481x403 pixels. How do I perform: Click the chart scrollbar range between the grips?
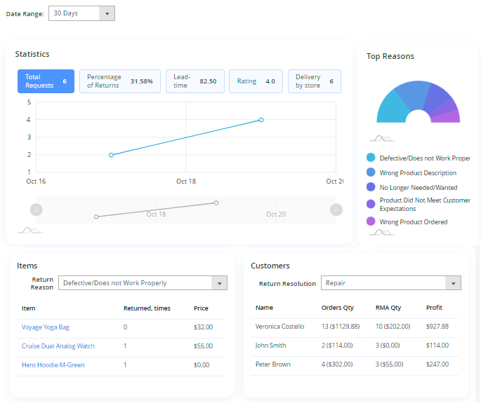point(186,210)
